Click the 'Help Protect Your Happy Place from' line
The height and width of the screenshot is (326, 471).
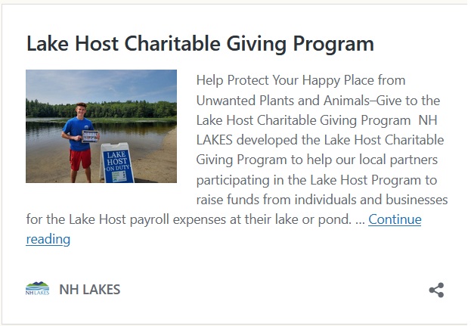(x=301, y=79)
